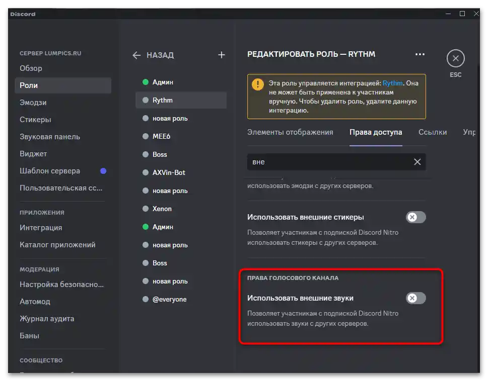Click the green dot of the first Админ role
This screenshot has height=381, width=488.
[146, 82]
